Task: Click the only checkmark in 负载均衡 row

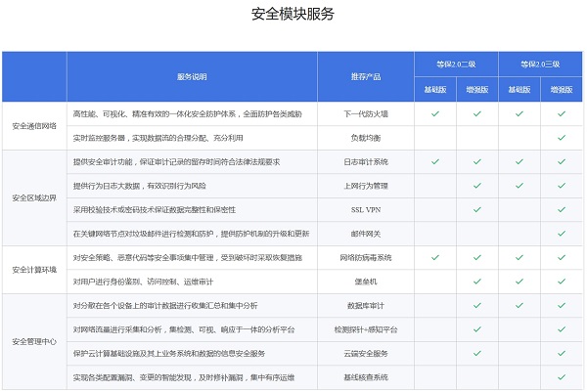Action: [x=561, y=138]
